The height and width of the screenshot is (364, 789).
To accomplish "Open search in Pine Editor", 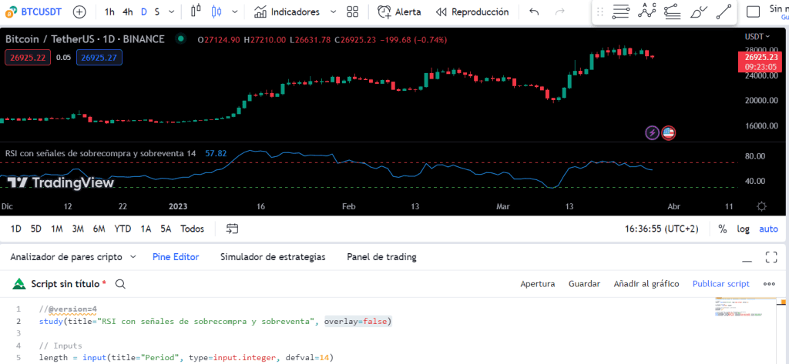I will 120,284.
